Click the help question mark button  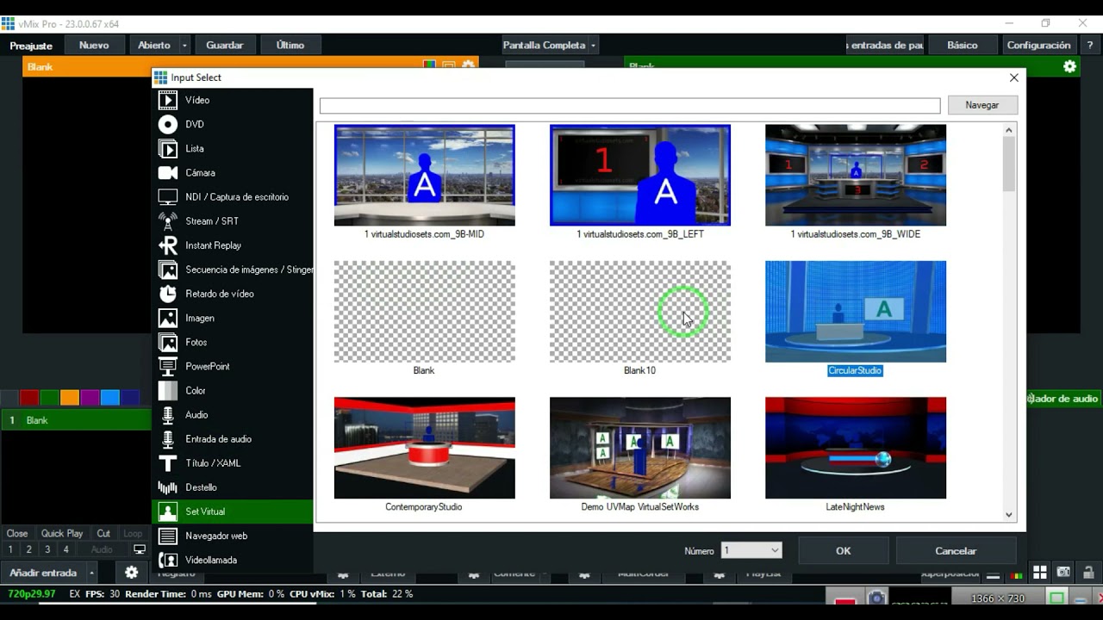(1090, 45)
